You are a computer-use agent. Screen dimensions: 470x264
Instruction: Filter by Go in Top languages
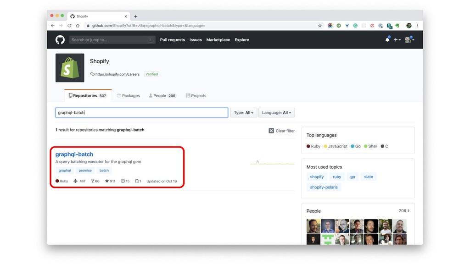pos(356,146)
